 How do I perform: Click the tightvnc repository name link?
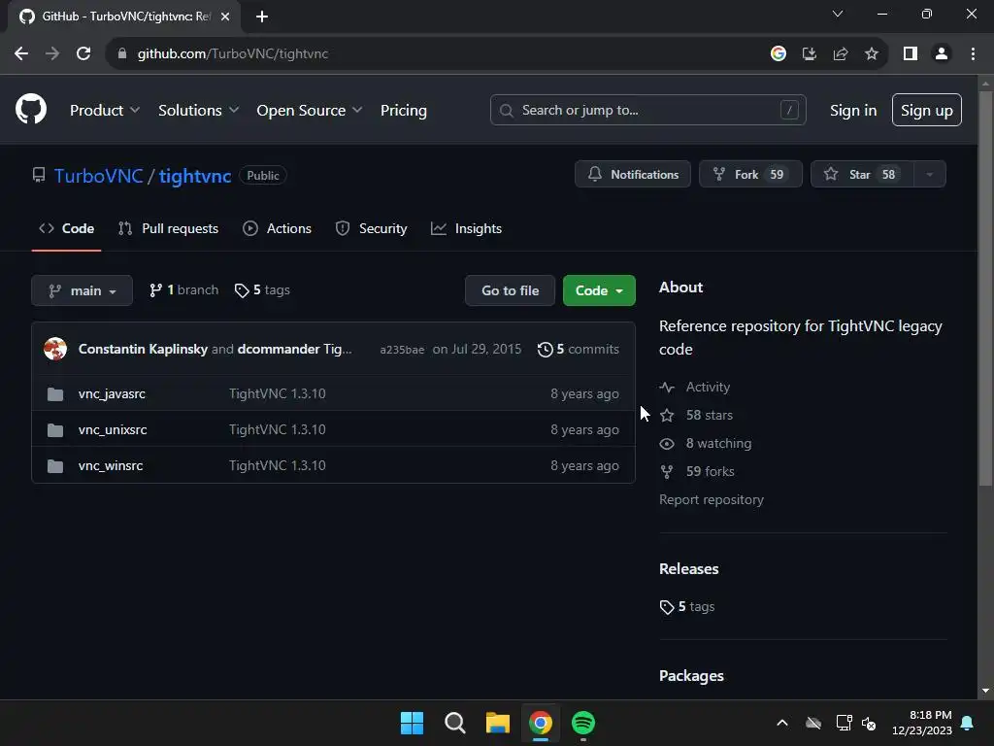pos(194,176)
